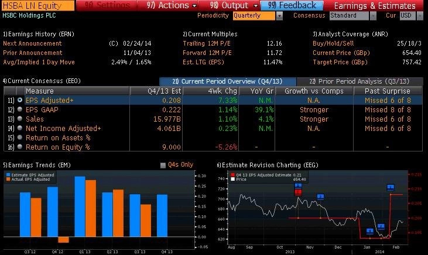Click the Standard consensus field

click(x=350, y=16)
